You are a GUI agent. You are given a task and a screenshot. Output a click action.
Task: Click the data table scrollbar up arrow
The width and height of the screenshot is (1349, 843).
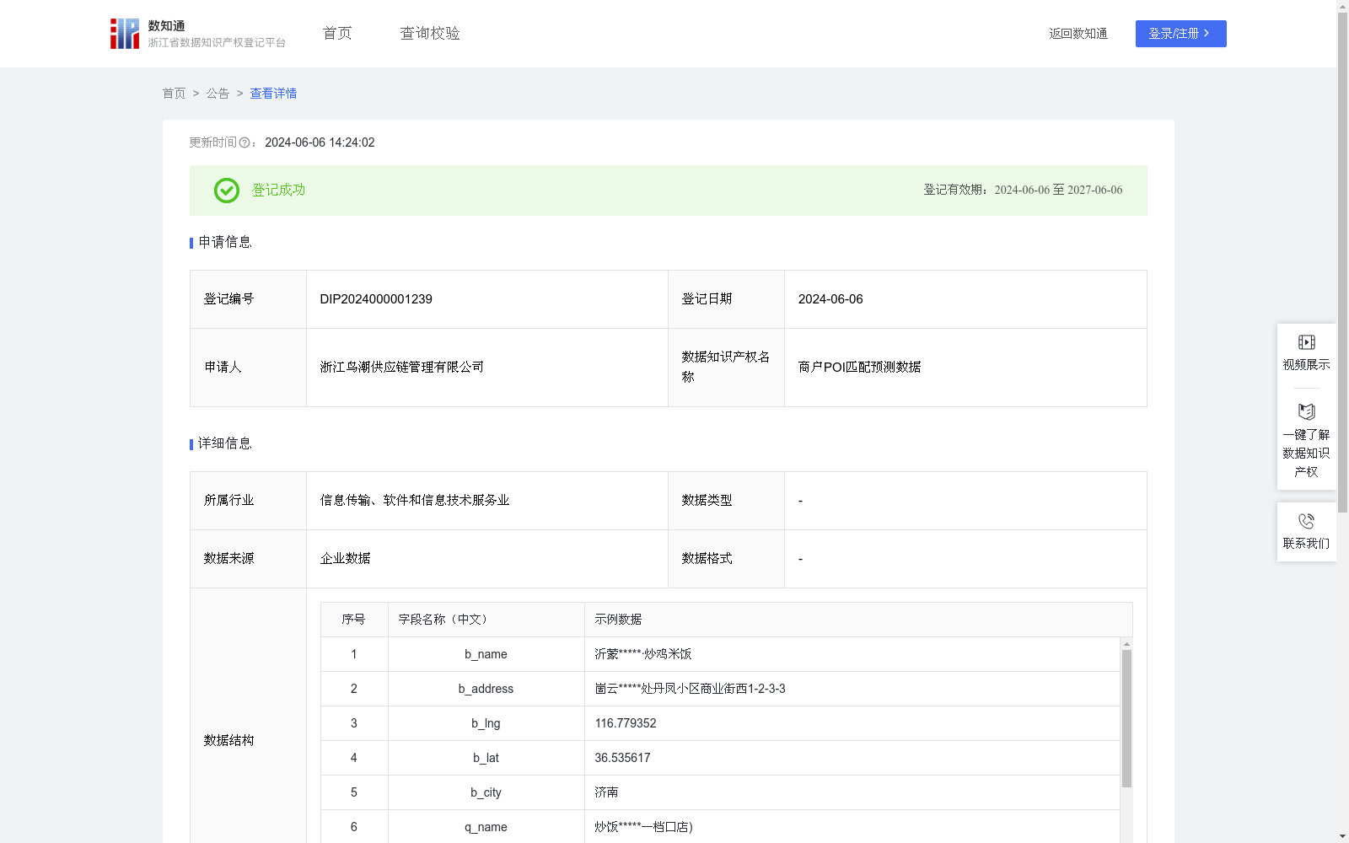tap(1126, 644)
